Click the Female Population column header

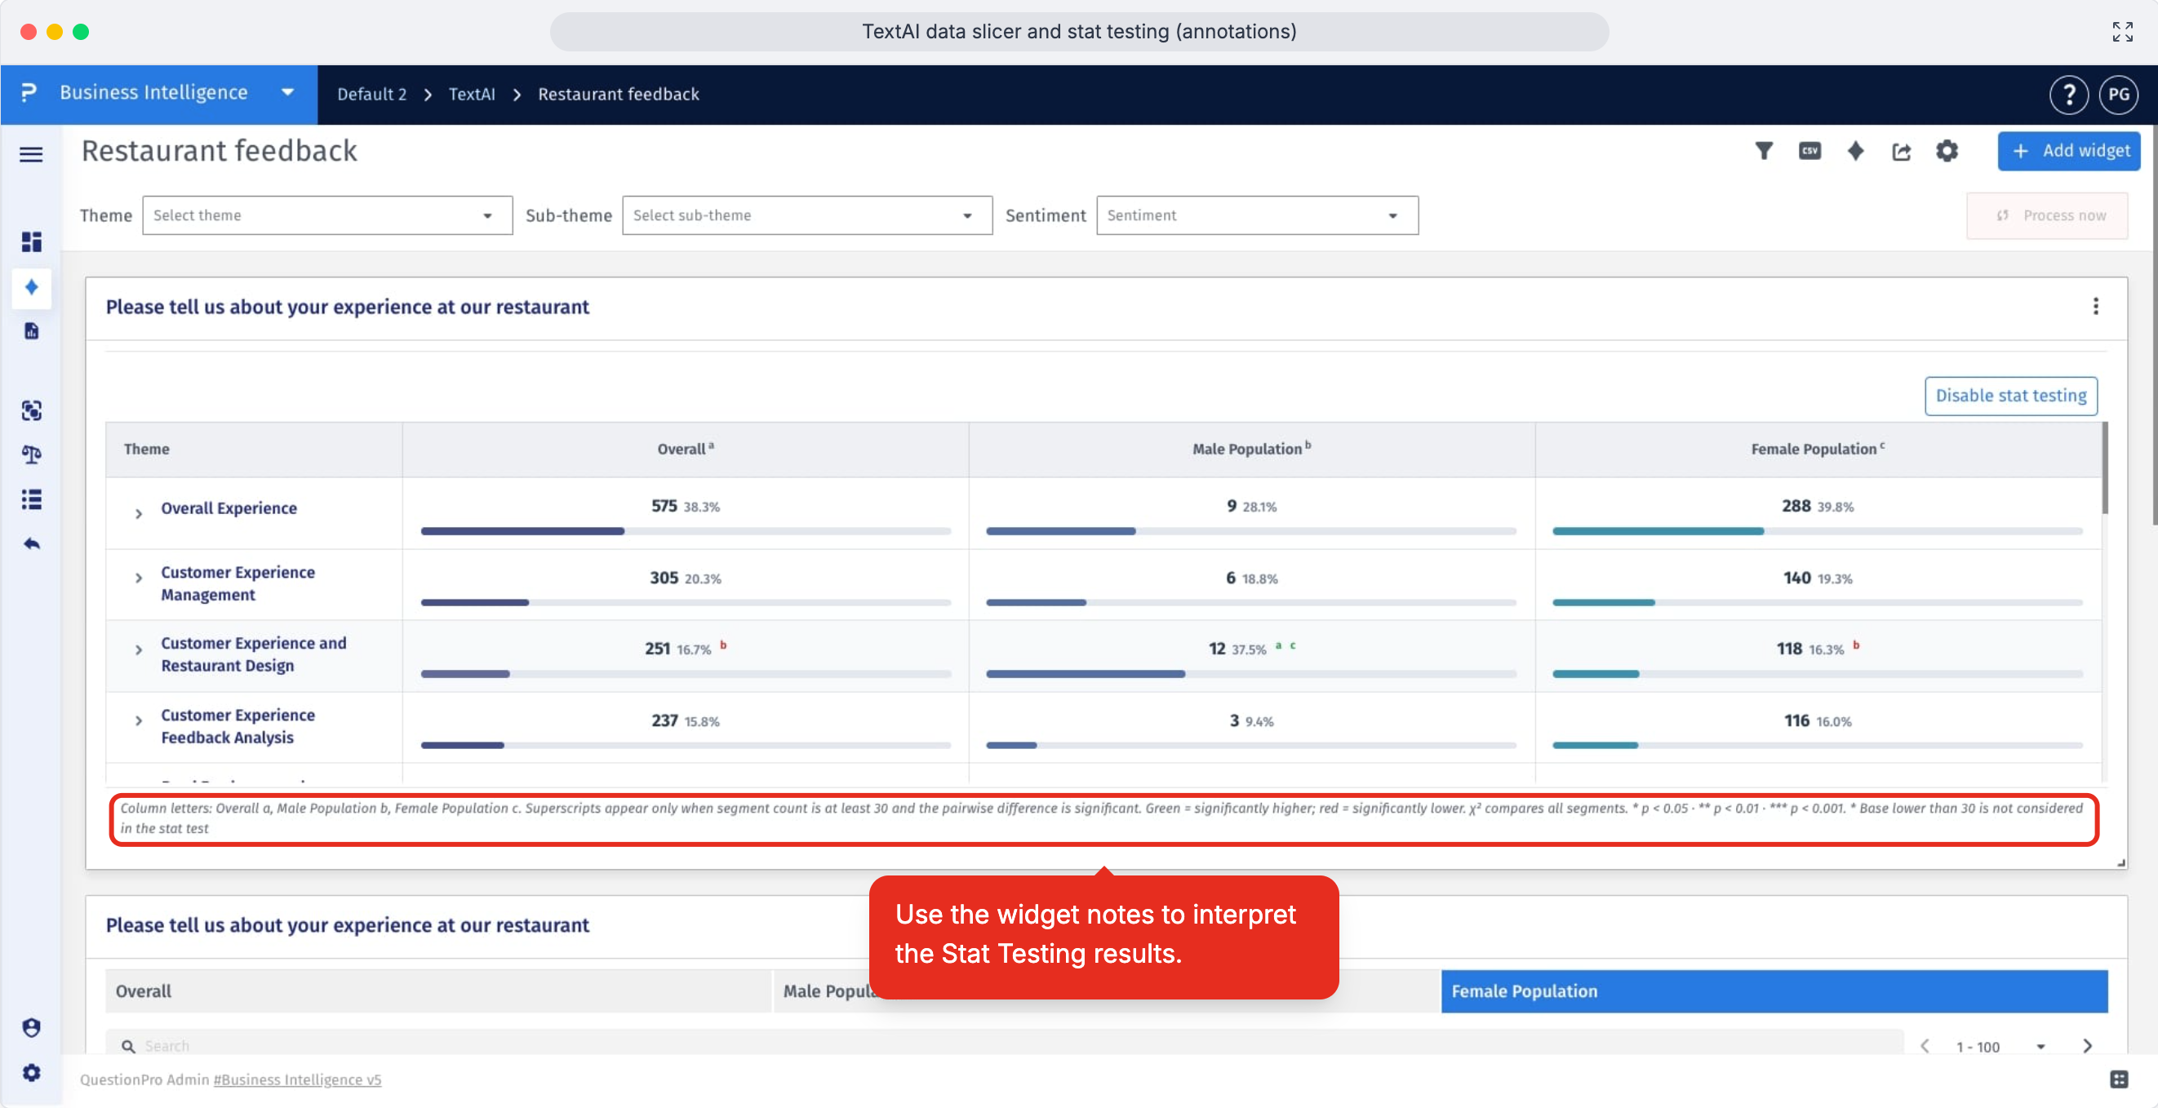point(1817,449)
